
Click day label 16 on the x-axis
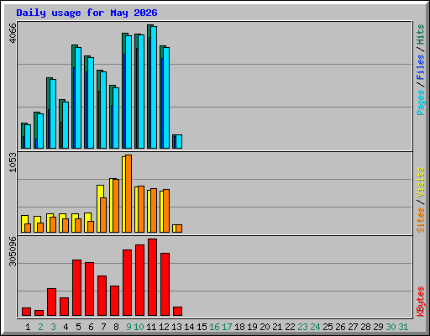pos(214,327)
